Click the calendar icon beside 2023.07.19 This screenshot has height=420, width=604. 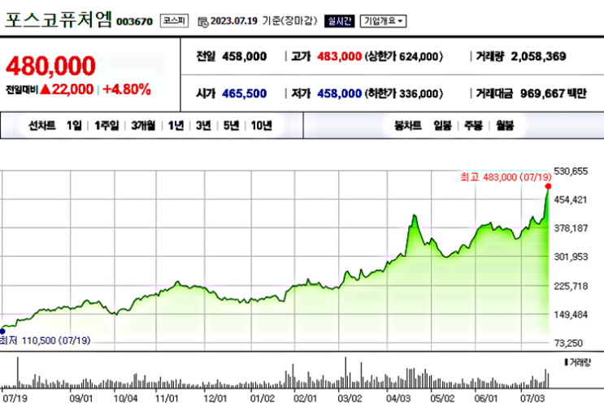(203, 22)
